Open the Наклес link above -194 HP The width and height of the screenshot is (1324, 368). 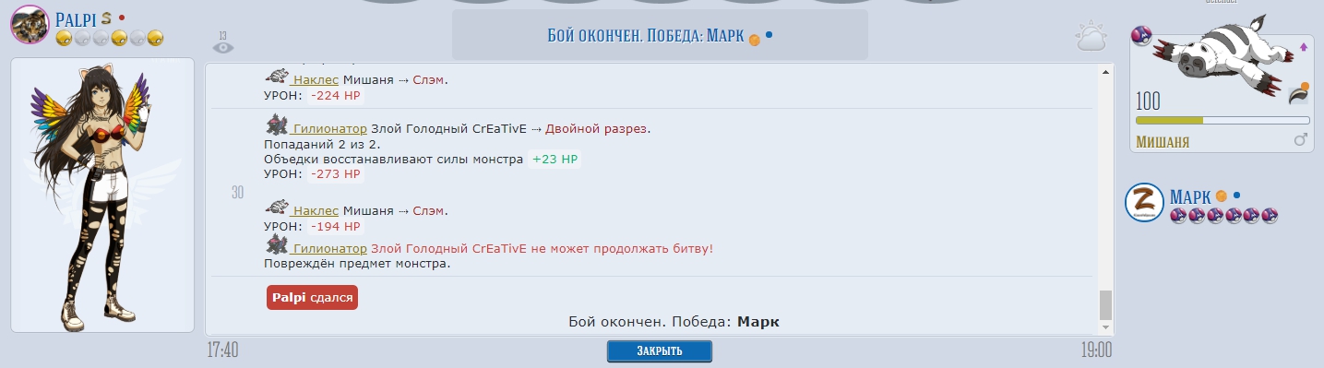(316, 211)
